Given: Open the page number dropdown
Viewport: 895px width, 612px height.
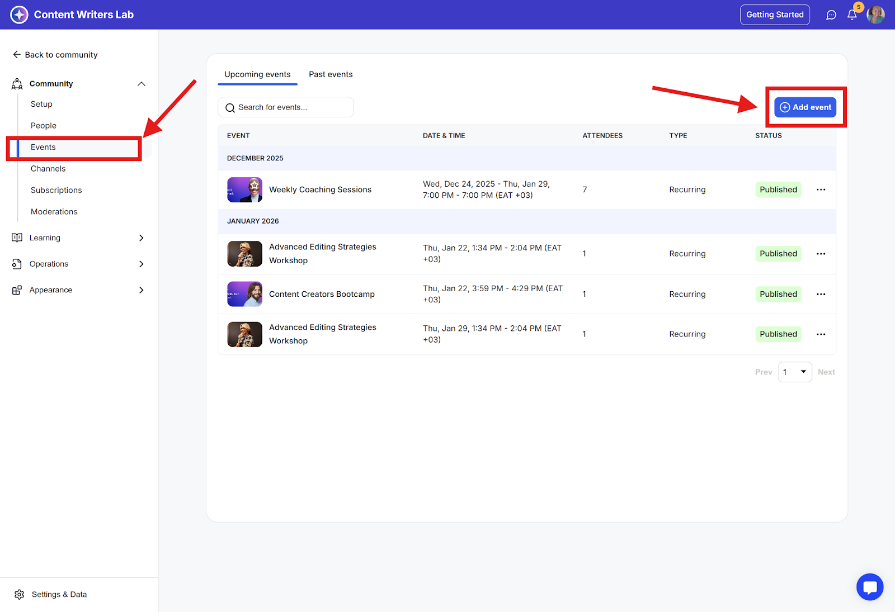Looking at the screenshot, I should tap(795, 372).
